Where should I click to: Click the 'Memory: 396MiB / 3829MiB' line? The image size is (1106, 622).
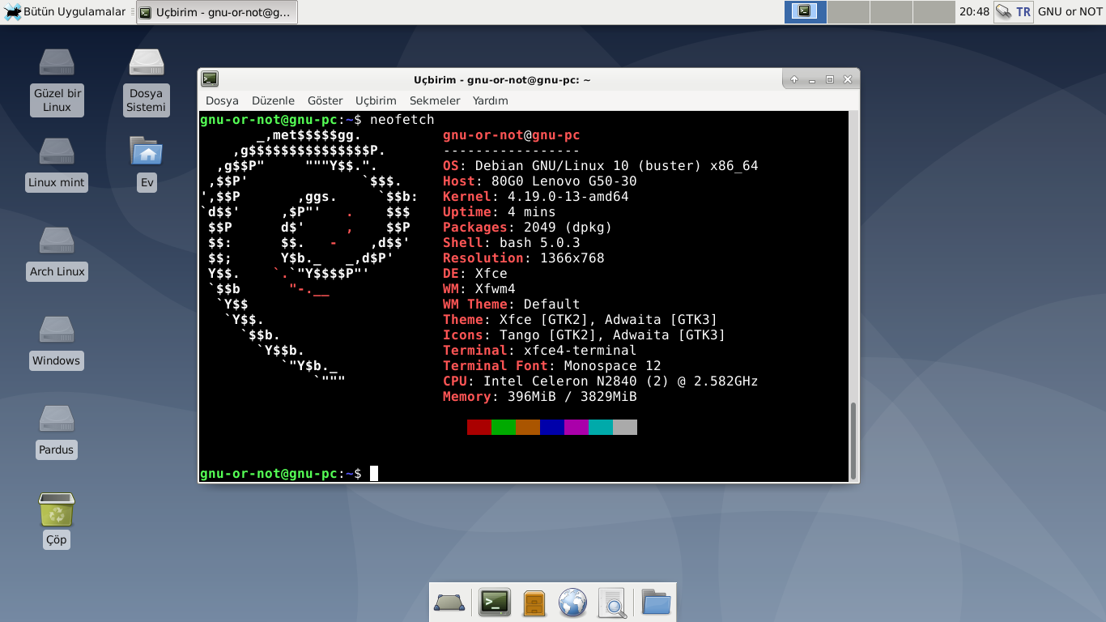[x=540, y=397]
